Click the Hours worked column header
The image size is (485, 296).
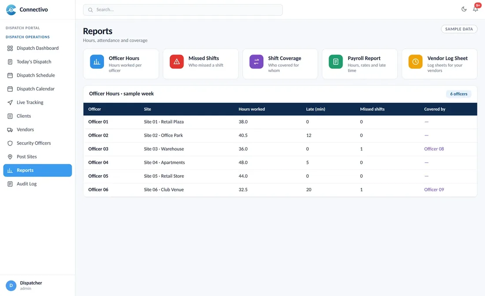(x=252, y=109)
